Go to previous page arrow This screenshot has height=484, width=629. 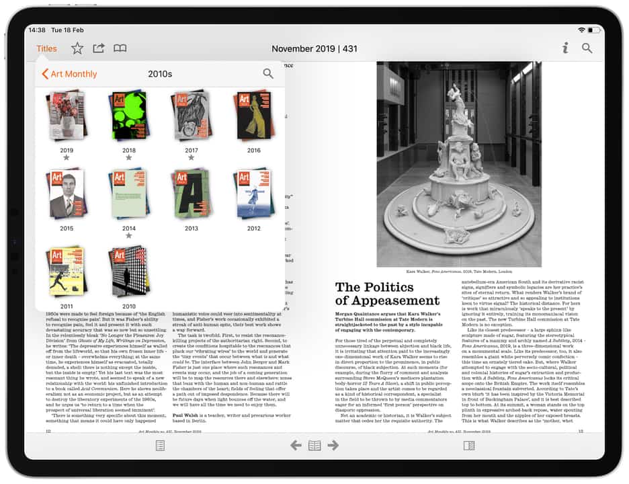pyautogui.click(x=296, y=445)
